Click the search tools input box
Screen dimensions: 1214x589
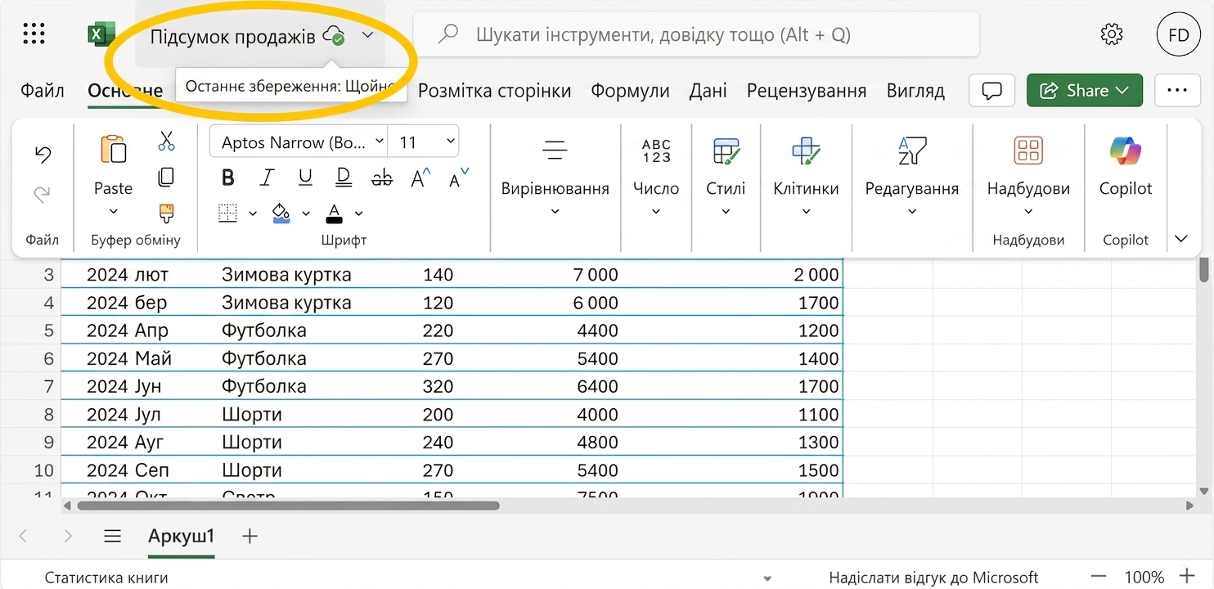[x=696, y=34]
